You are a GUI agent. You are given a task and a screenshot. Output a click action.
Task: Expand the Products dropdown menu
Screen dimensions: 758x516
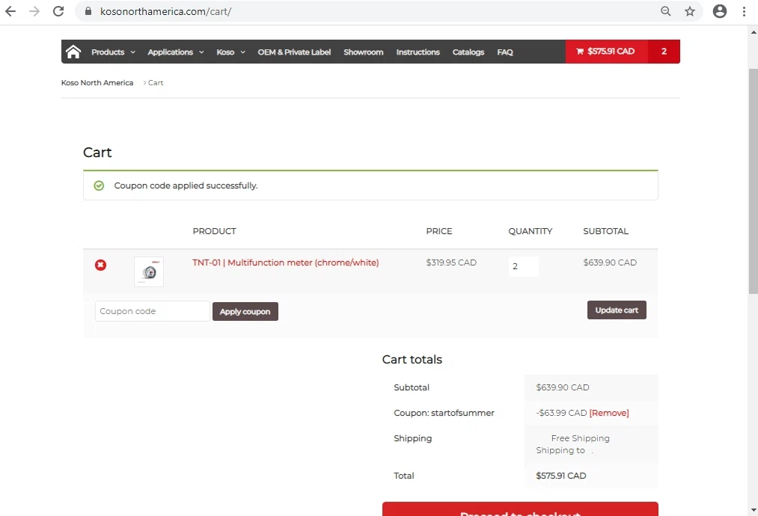click(113, 52)
